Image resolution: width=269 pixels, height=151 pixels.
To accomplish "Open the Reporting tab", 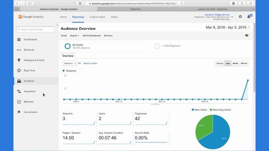I will (x=78, y=17).
